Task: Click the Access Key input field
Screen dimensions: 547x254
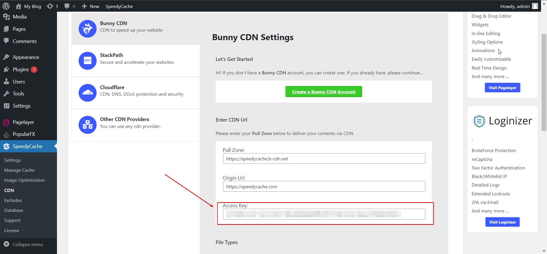Action: [x=324, y=214]
